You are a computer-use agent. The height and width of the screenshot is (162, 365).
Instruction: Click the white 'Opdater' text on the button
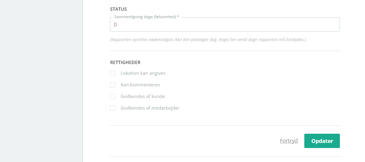pos(322,141)
